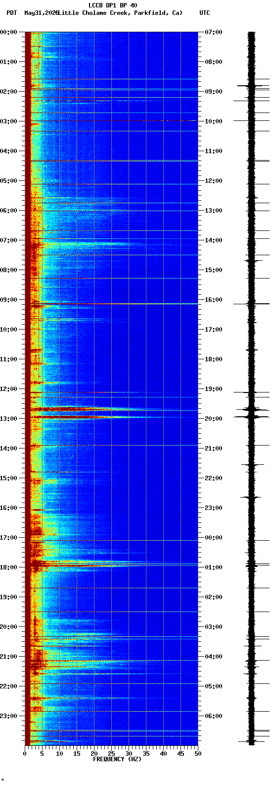This screenshot has width=273, height=785.
Task: Click the '40' tick on the frequency axis
Action: [163, 754]
